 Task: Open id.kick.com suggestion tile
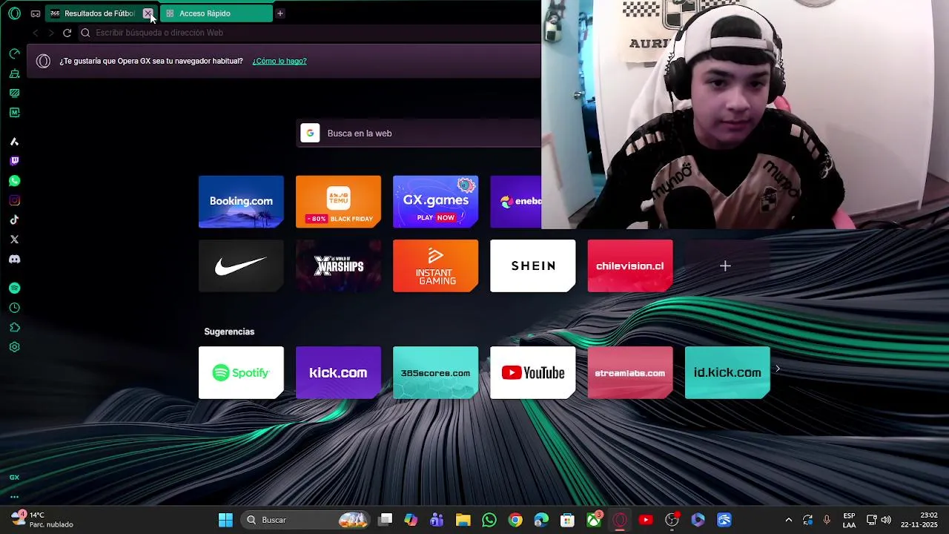[727, 372]
